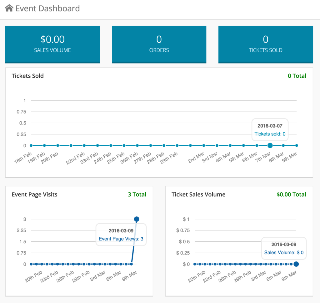Click the Sales Volume card showing $0.00
Viewport: 320px width, 303px height.
pos(52,44)
